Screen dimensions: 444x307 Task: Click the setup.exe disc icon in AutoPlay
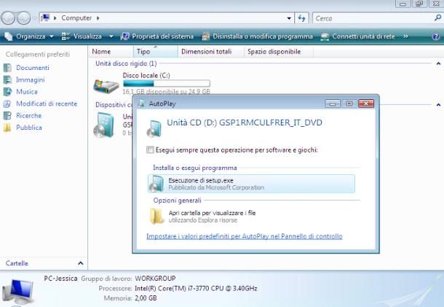tap(156, 184)
